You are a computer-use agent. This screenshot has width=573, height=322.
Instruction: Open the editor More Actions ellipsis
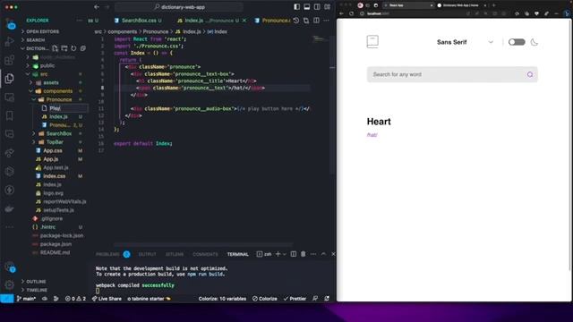(326, 21)
